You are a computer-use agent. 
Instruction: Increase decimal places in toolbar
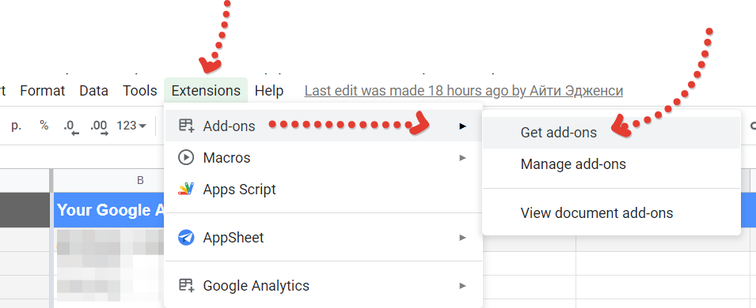[x=99, y=126]
